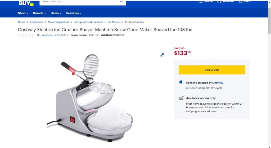Go to Home breadcrumb
The height and width of the screenshot is (148, 271).
(x=22, y=22)
